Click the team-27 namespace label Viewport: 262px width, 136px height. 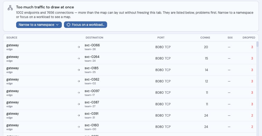click(x=90, y=106)
